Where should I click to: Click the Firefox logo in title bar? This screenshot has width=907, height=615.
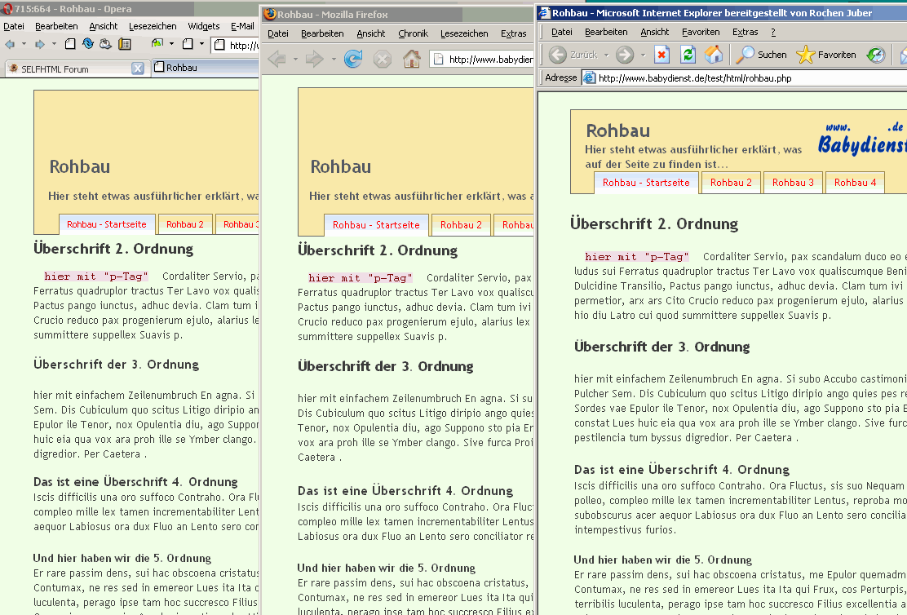(269, 14)
